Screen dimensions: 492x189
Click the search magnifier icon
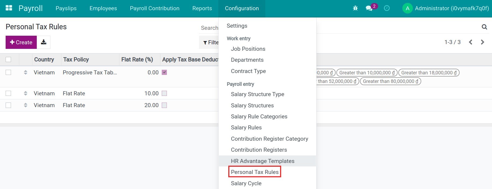pyautogui.click(x=484, y=27)
